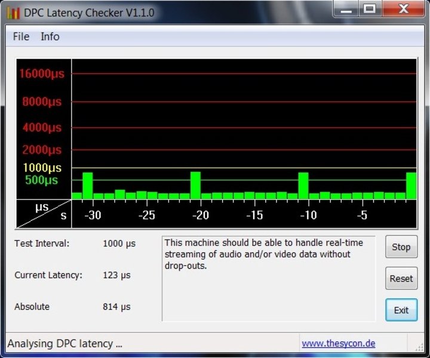Click the -10 time axis label
Viewport: 430px width, 358px height.
click(309, 215)
